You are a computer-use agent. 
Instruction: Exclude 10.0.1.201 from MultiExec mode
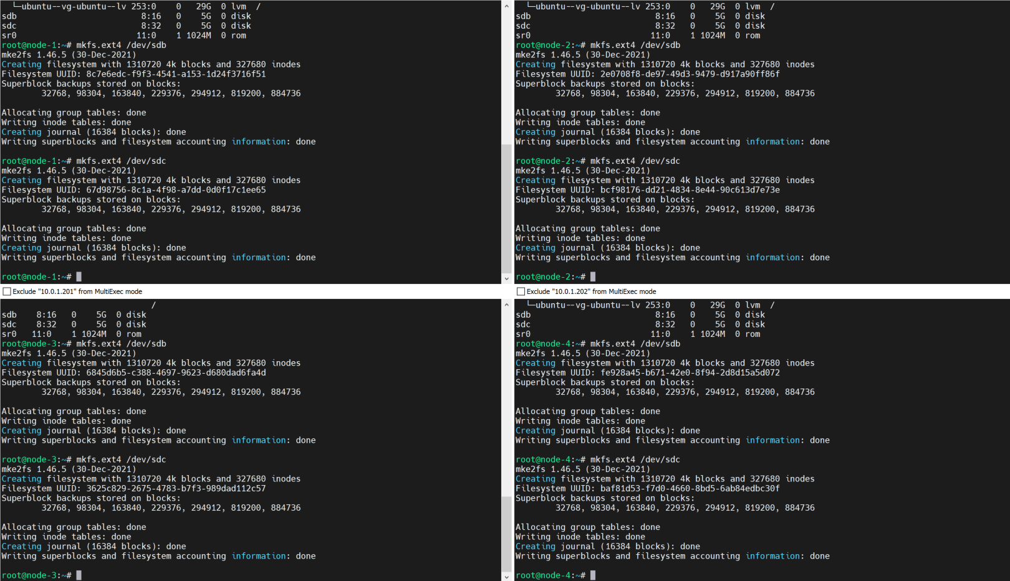7,291
